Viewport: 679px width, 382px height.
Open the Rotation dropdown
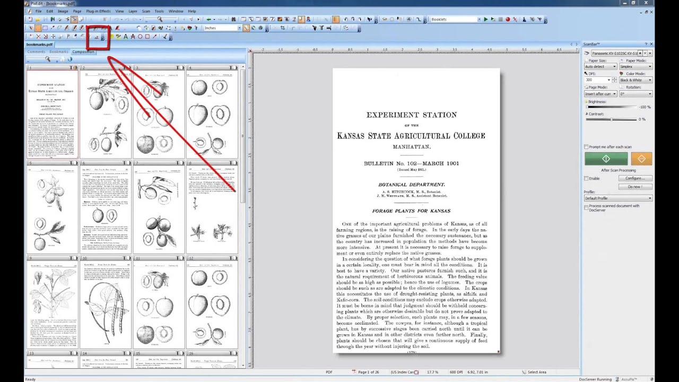click(x=636, y=93)
